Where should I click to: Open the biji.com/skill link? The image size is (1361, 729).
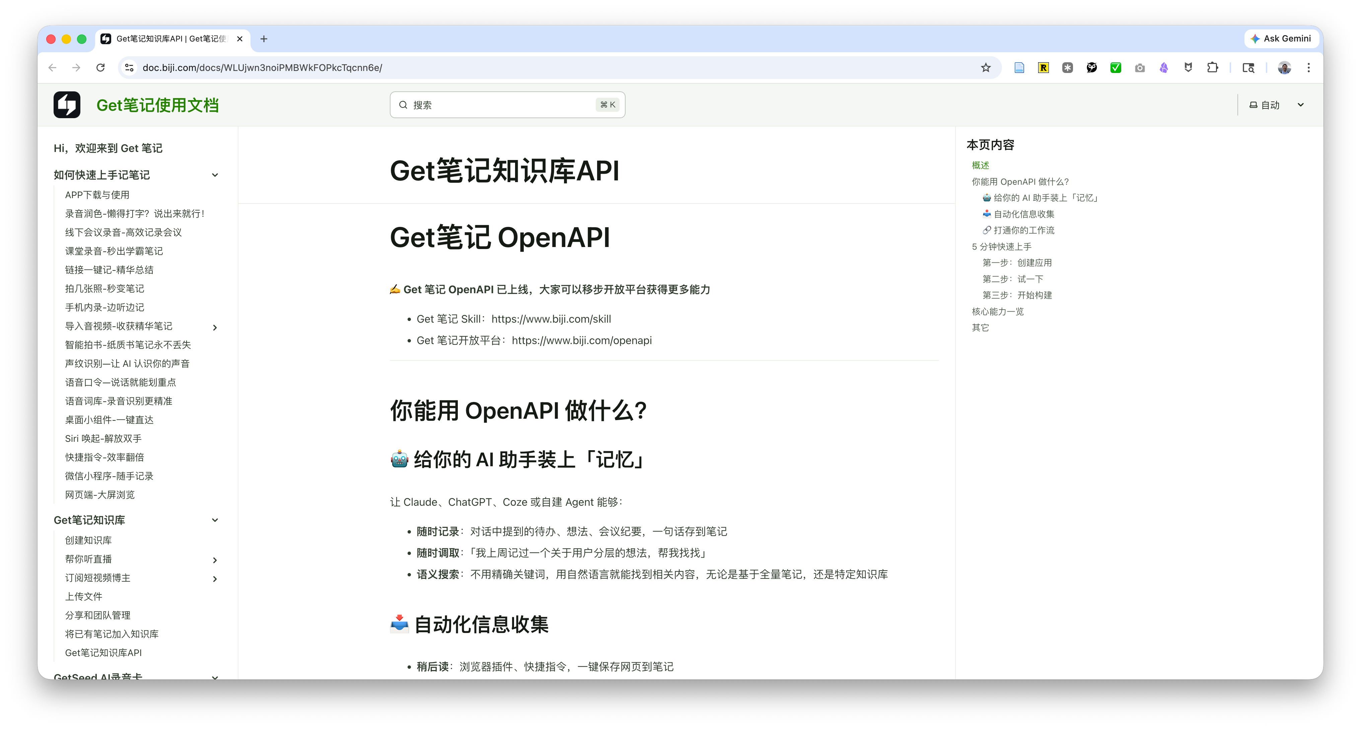(x=551, y=319)
